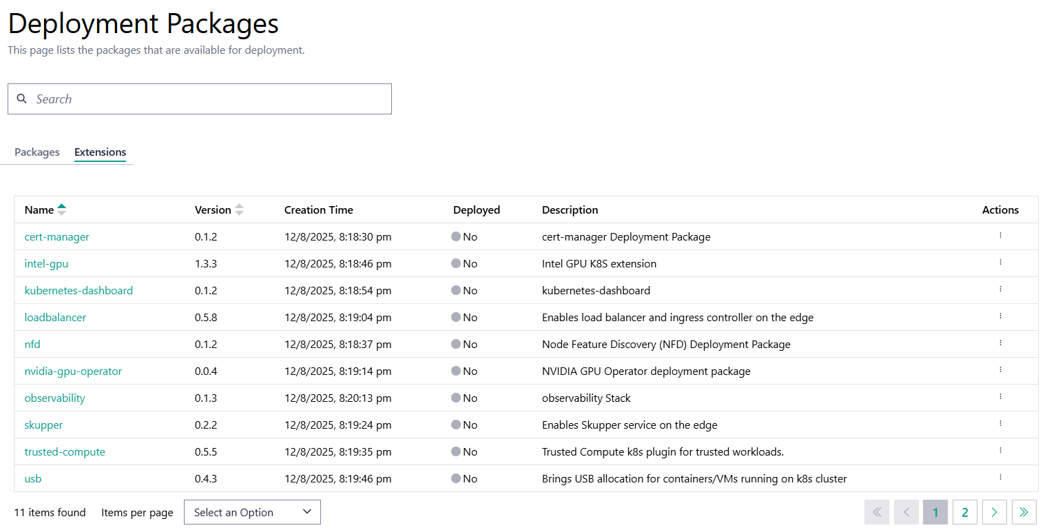
Task: Sort table by Name column arrows
Action: pyautogui.click(x=62, y=210)
